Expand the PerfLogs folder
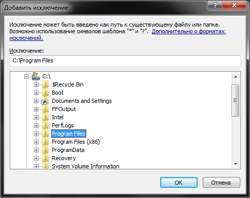 [36, 125]
